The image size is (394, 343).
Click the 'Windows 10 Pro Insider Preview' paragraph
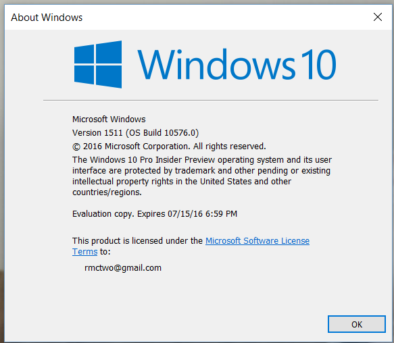click(202, 176)
